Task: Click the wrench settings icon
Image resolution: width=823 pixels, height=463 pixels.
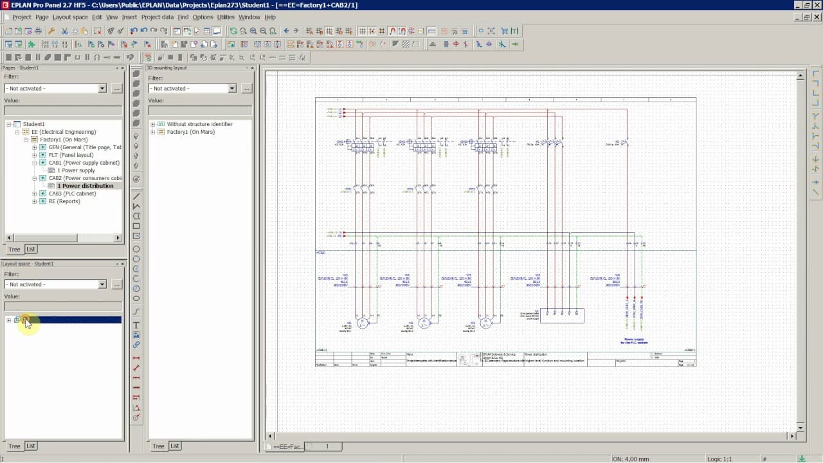Action: 51,30
